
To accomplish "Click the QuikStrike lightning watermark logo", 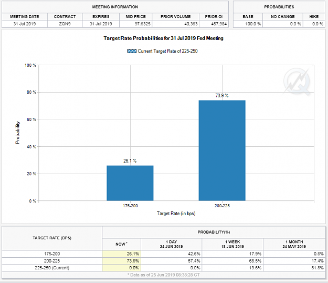I will point(297,82).
